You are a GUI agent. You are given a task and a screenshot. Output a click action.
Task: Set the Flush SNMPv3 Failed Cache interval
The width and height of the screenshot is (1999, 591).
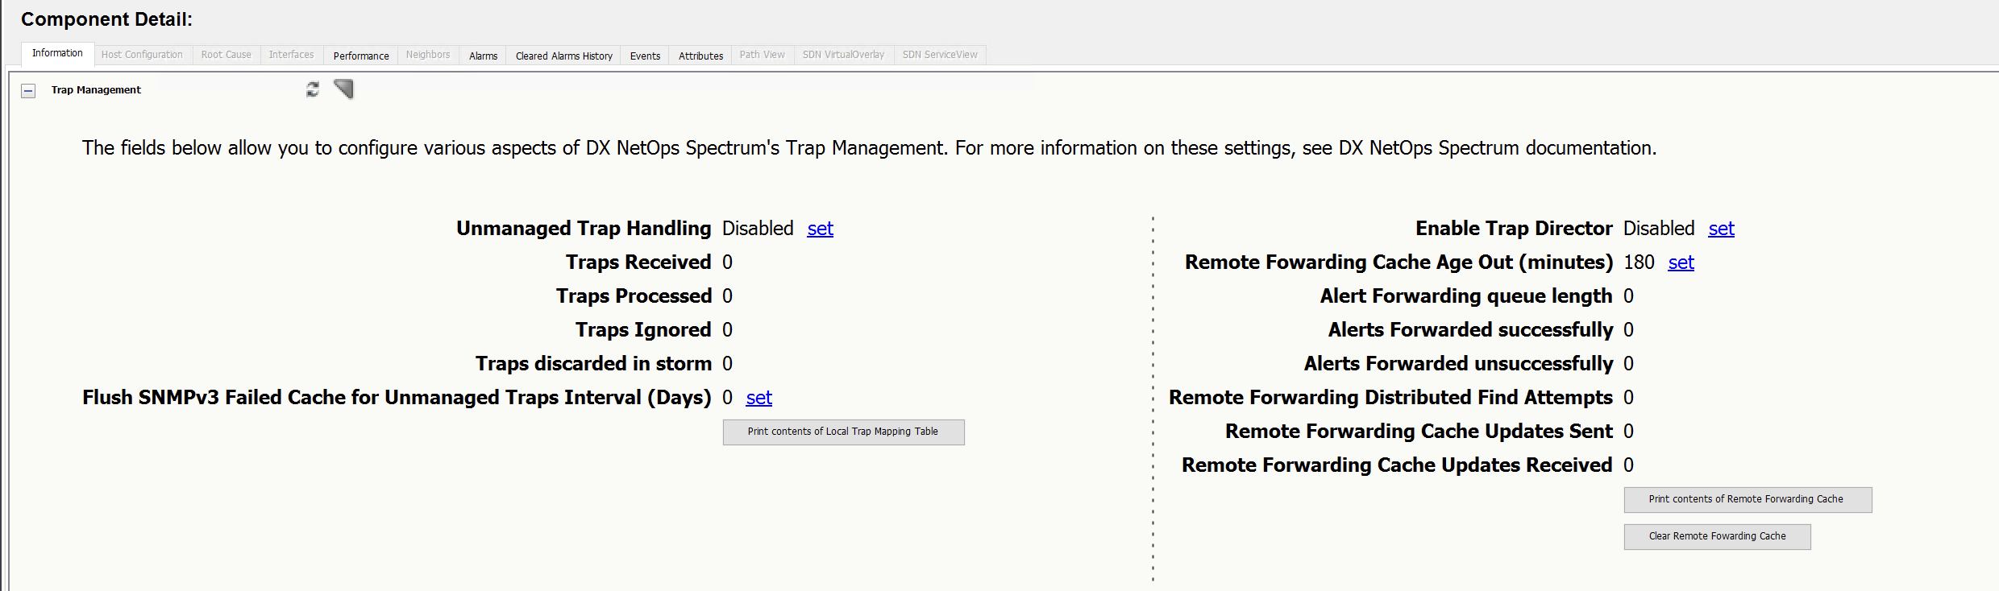point(758,398)
